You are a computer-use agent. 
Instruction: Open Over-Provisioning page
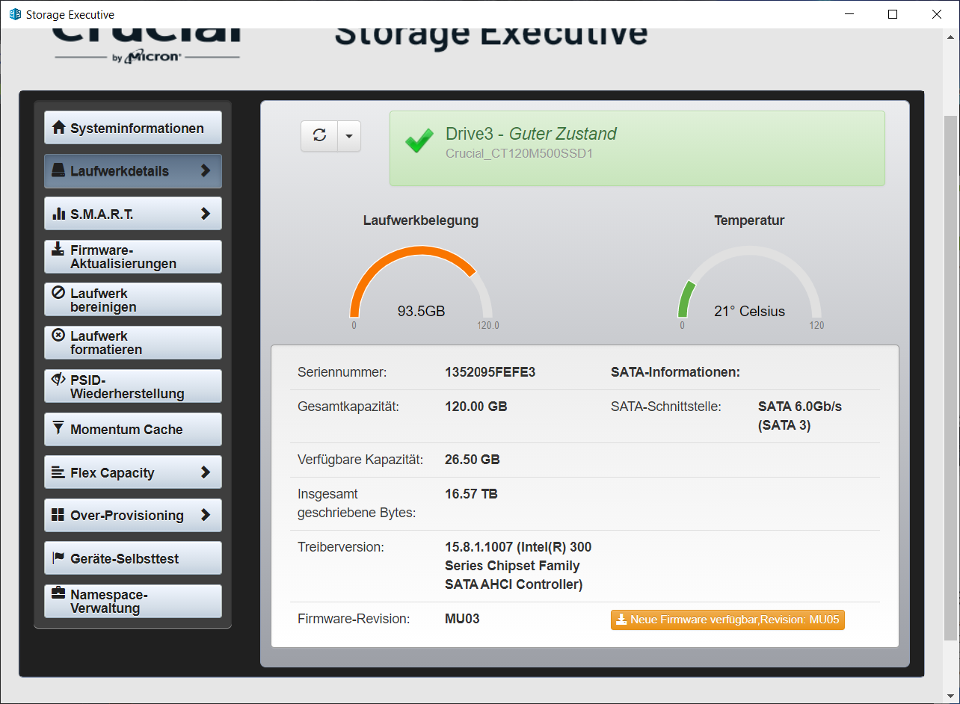coord(133,516)
